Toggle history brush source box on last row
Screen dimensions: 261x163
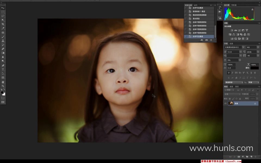coord(186,36)
